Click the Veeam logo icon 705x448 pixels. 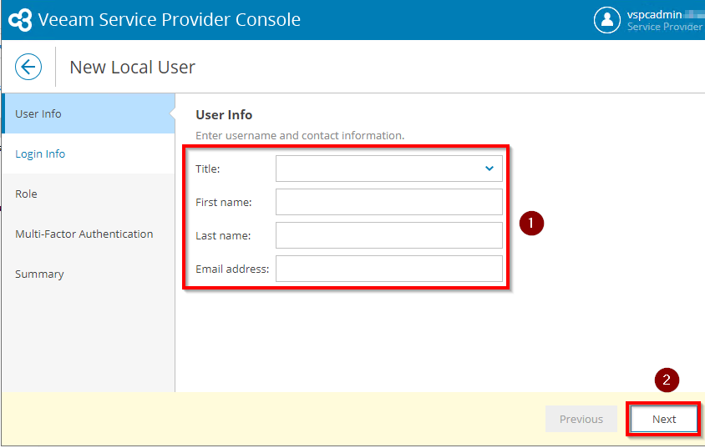pos(20,20)
